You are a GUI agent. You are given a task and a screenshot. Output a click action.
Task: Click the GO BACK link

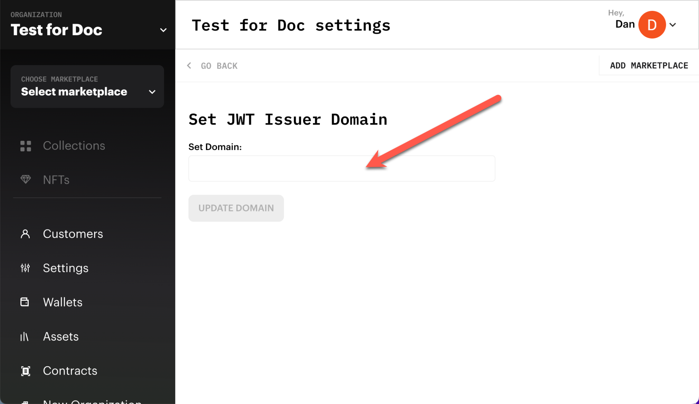click(x=219, y=66)
